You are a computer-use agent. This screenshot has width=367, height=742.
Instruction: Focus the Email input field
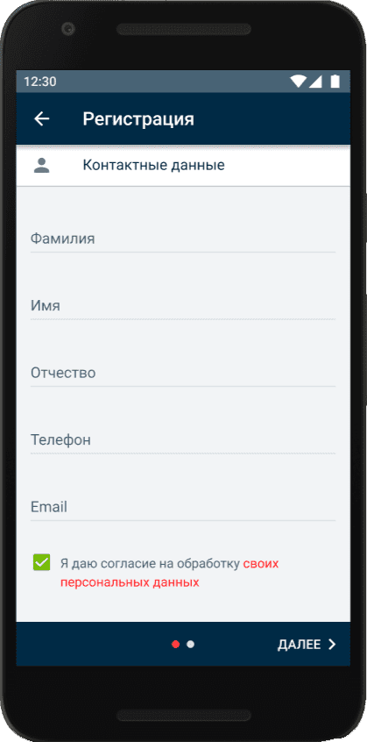tap(183, 507)
